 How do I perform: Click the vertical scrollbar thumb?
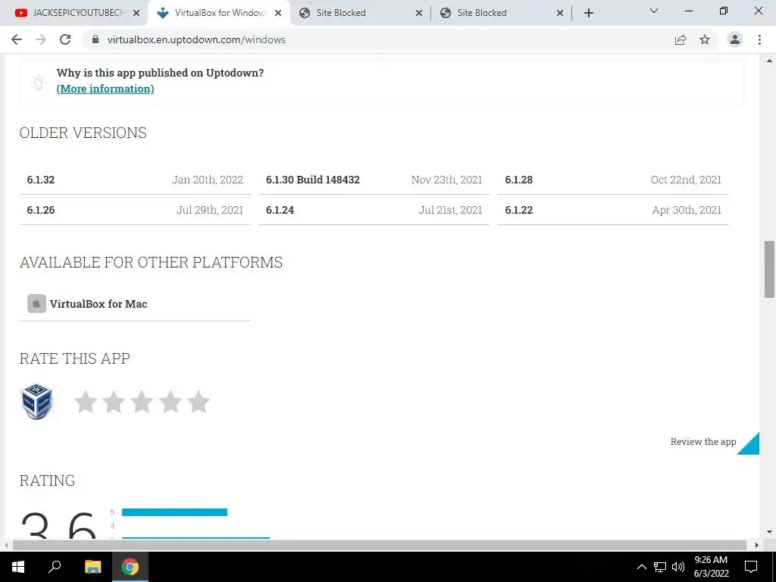pos(769,270)
